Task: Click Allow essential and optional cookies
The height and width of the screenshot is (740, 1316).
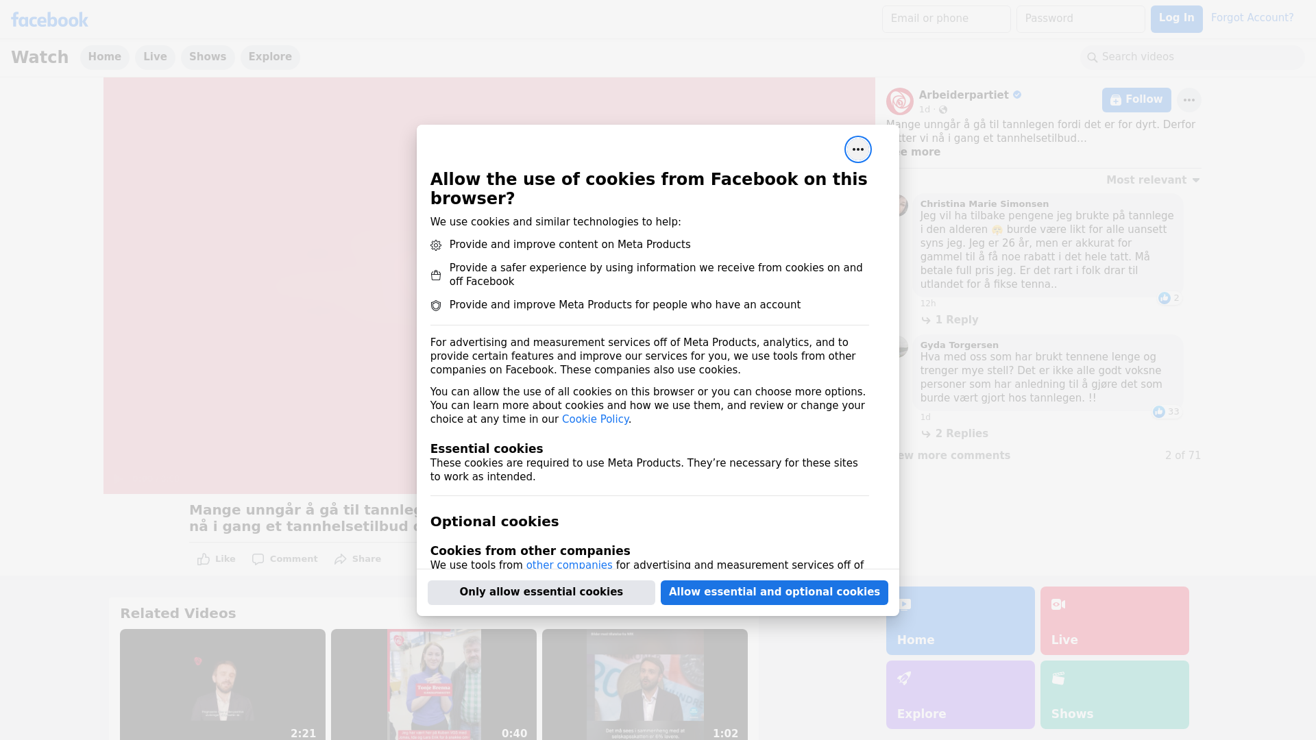Action: [x=775, y=593]
